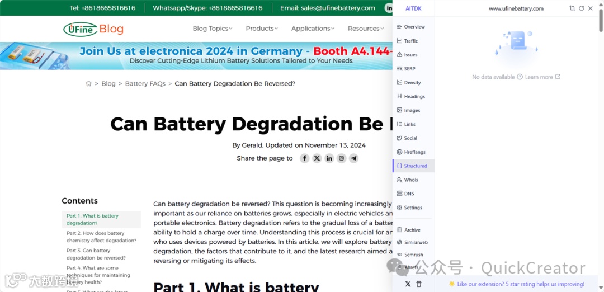The width and height of the screenshot is (604, 292).
Task: Click the AITDK brand label
Action: click(x=413, y=8)
